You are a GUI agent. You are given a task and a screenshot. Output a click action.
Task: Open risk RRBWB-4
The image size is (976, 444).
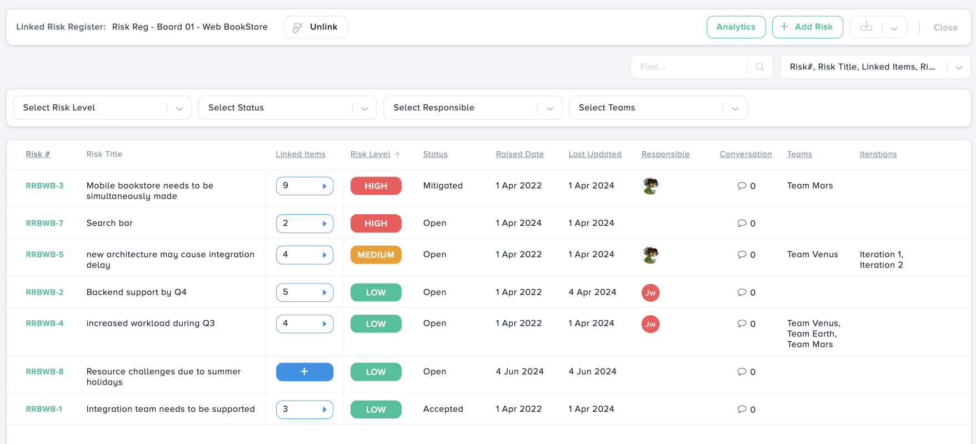44,324
